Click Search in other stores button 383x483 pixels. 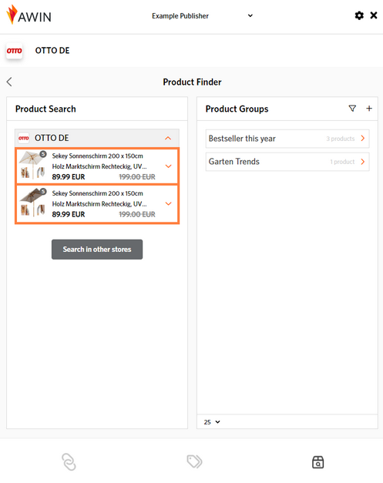tap(97, 250)
